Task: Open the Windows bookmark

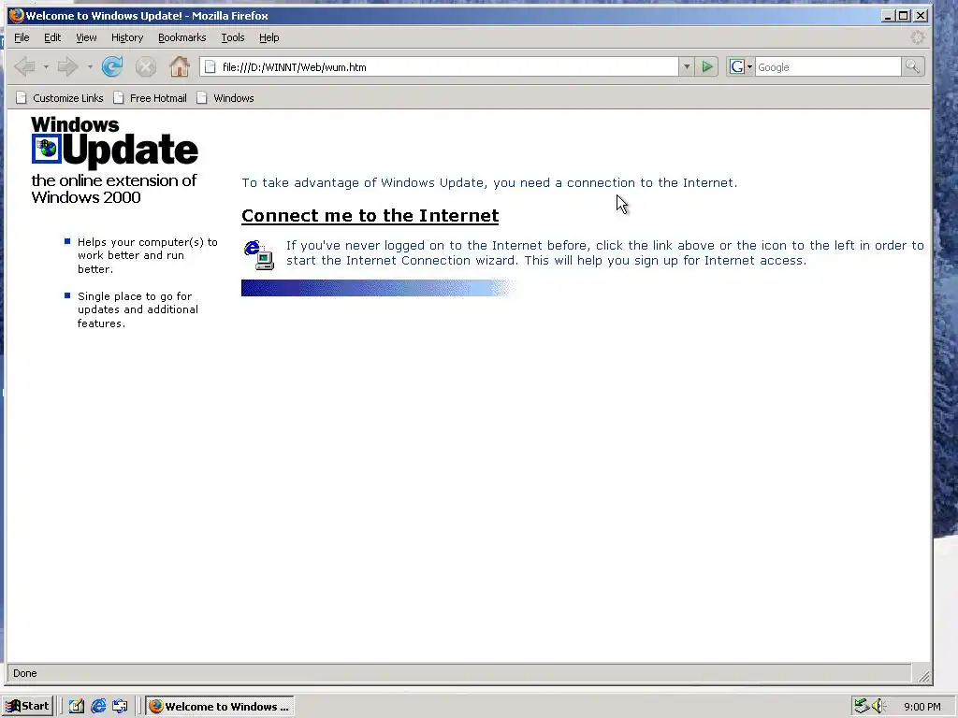Action: (x=225, y=97)
